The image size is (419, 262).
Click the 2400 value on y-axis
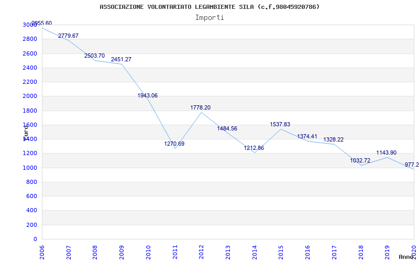click(30, 68)
